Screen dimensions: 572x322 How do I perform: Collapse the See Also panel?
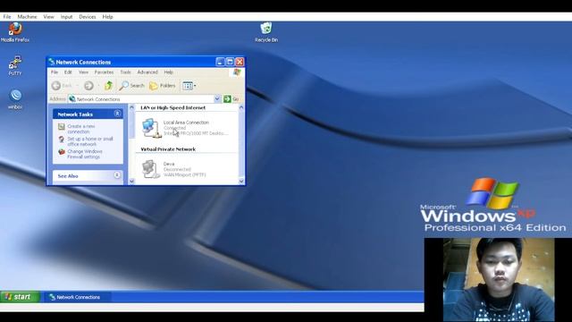click(x=117, y=175)
